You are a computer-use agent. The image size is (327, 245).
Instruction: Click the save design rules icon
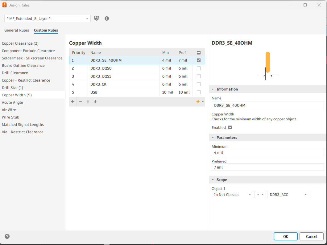tap(97, 18)
